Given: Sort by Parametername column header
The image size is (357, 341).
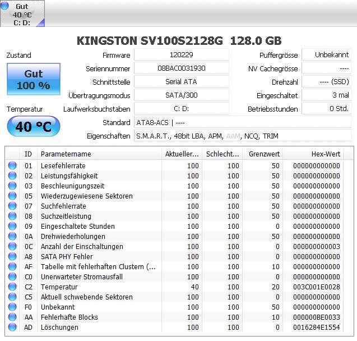Looking at the screenshot, I should click(99, 154).
